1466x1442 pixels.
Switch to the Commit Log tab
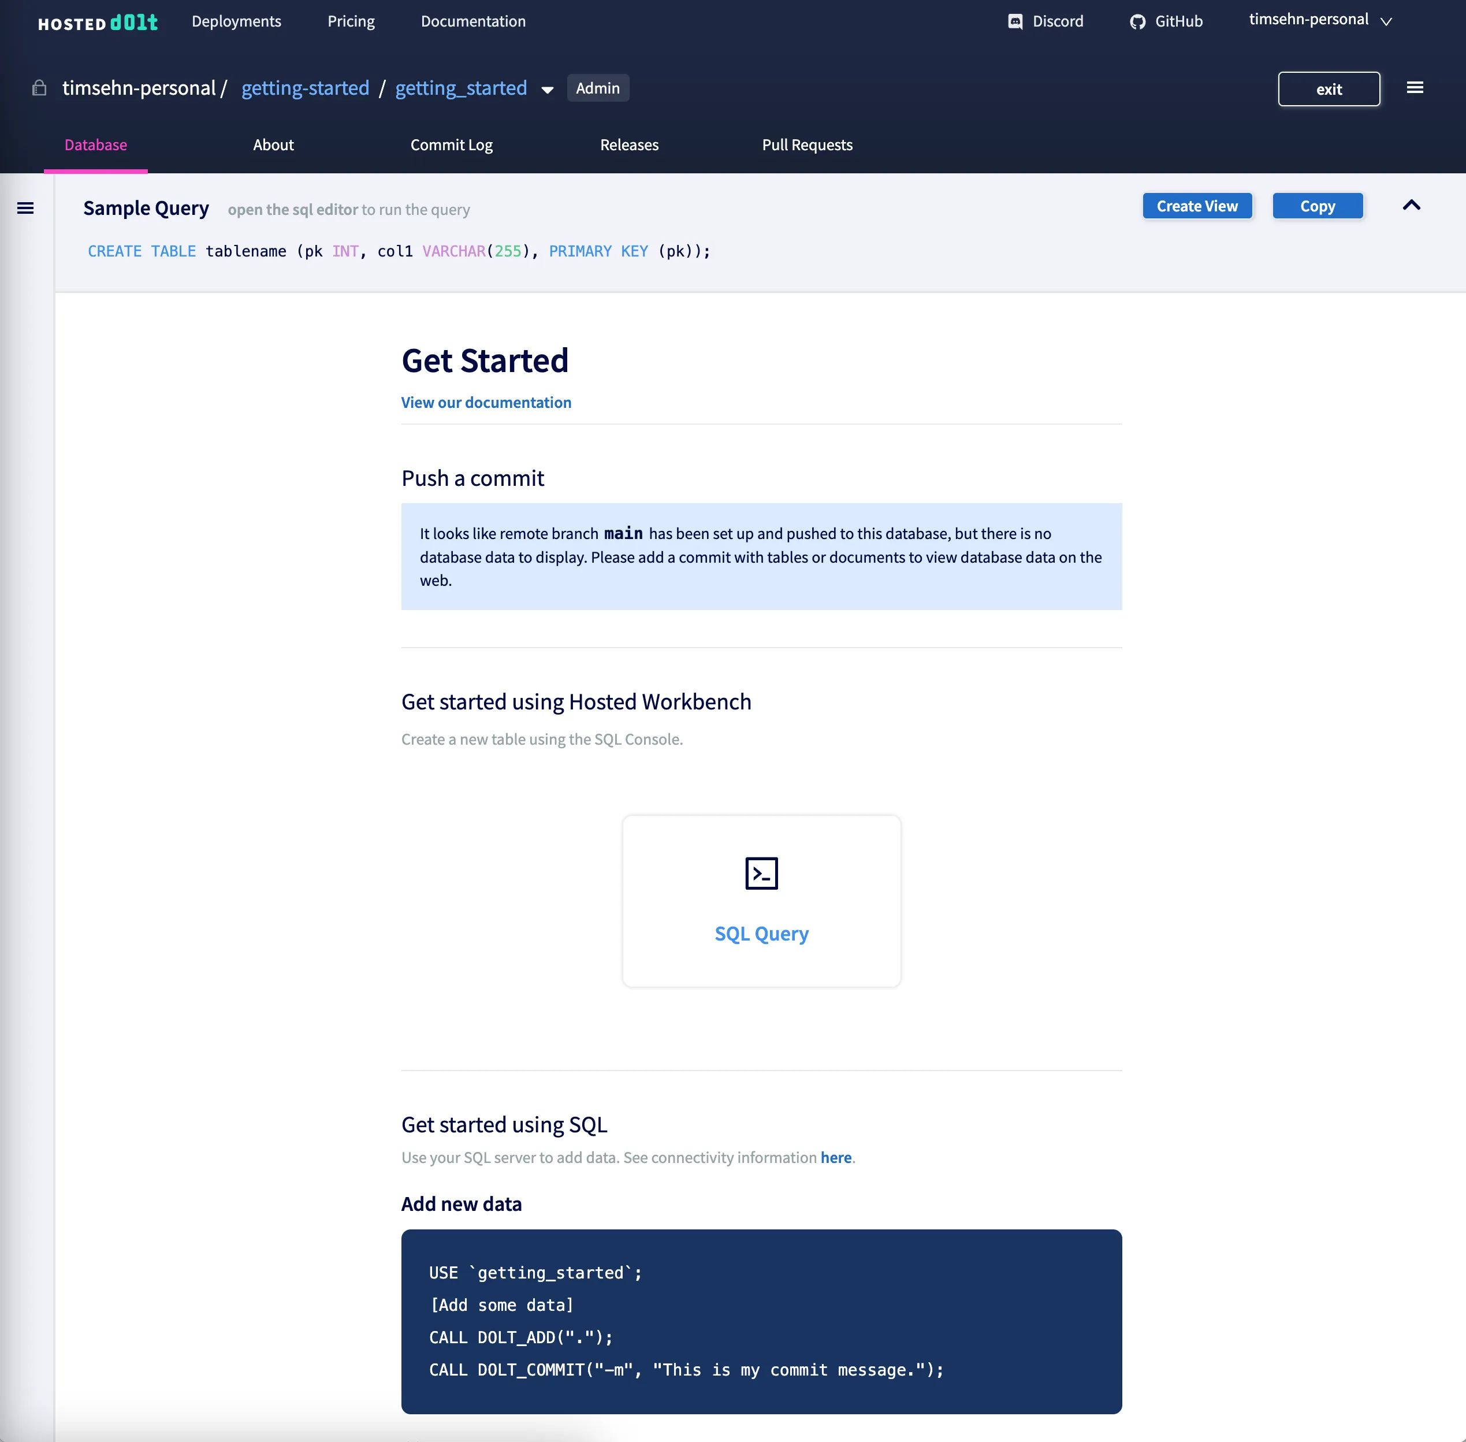[451, 144]
